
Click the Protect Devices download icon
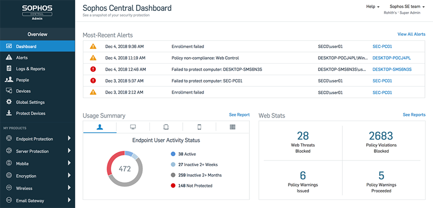[x=9, y=113]
